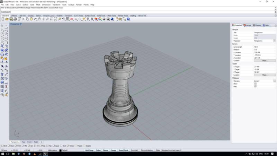This screenshot has height=156, width=277.
Task: Toggle the Gumball status button
Action: tap(134, 150)
